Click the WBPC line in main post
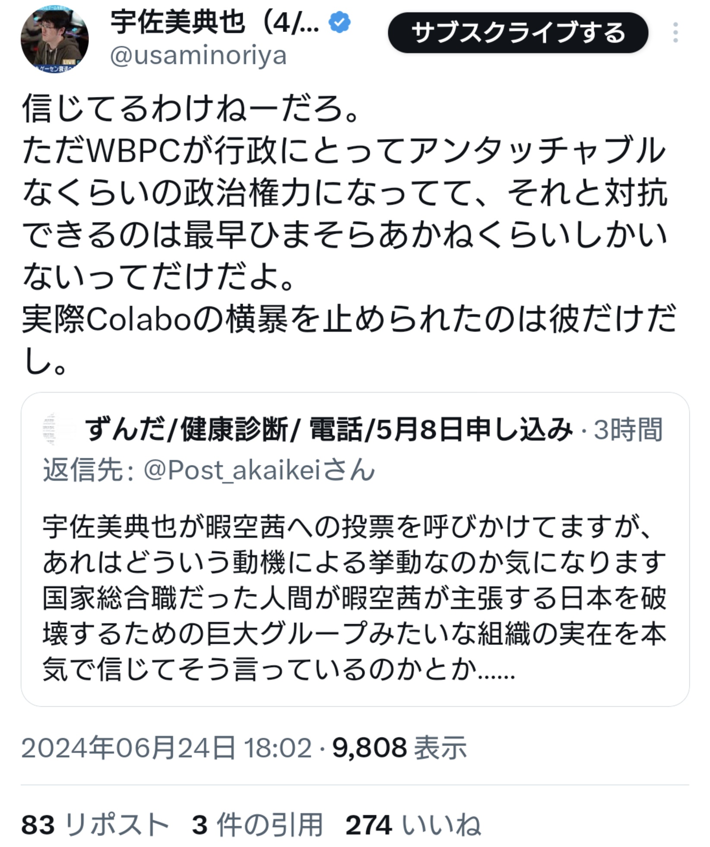This screenshot has height=847, width=710. pyautogui.click(x=344, y=151)
